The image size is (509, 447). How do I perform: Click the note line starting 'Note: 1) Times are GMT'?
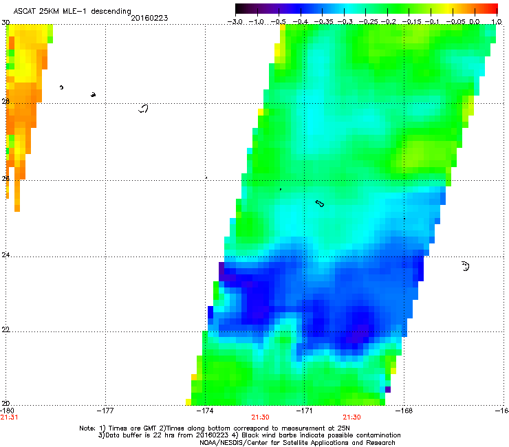[x=215, y=428]
